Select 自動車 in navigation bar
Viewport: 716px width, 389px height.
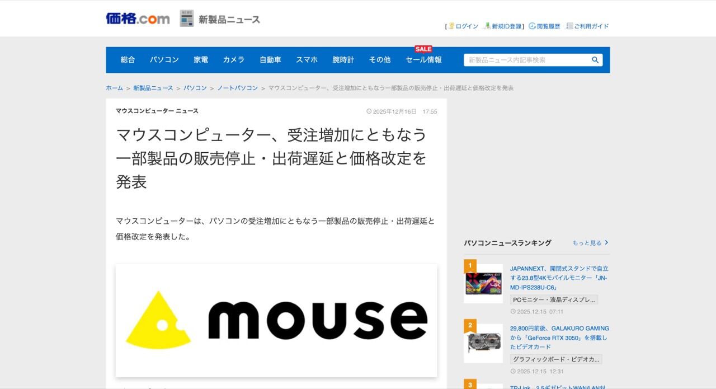click(x=270, y=60)
